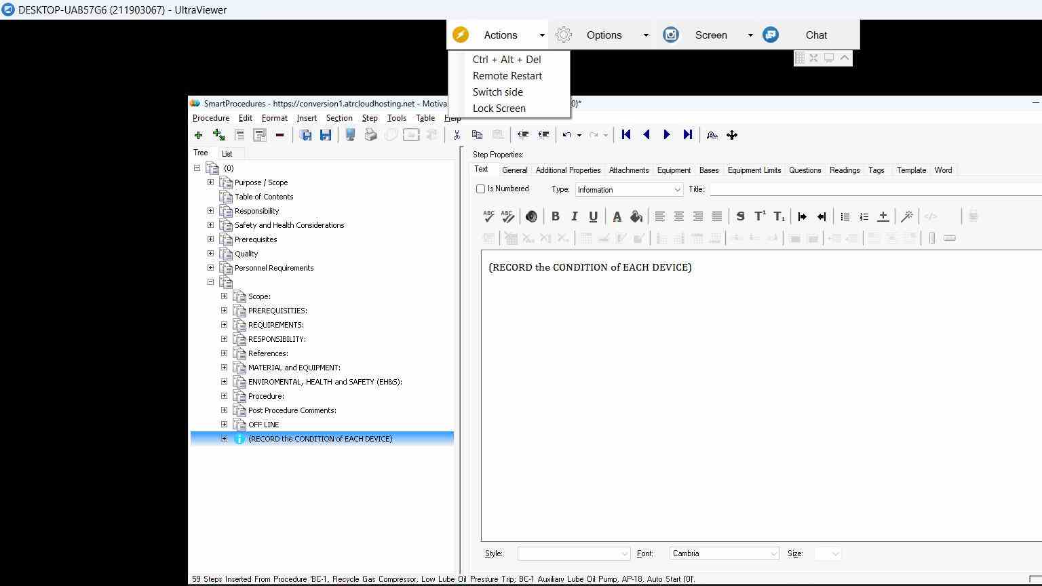Apply Italic formatting in editor toolbar

tap(574, 216)
